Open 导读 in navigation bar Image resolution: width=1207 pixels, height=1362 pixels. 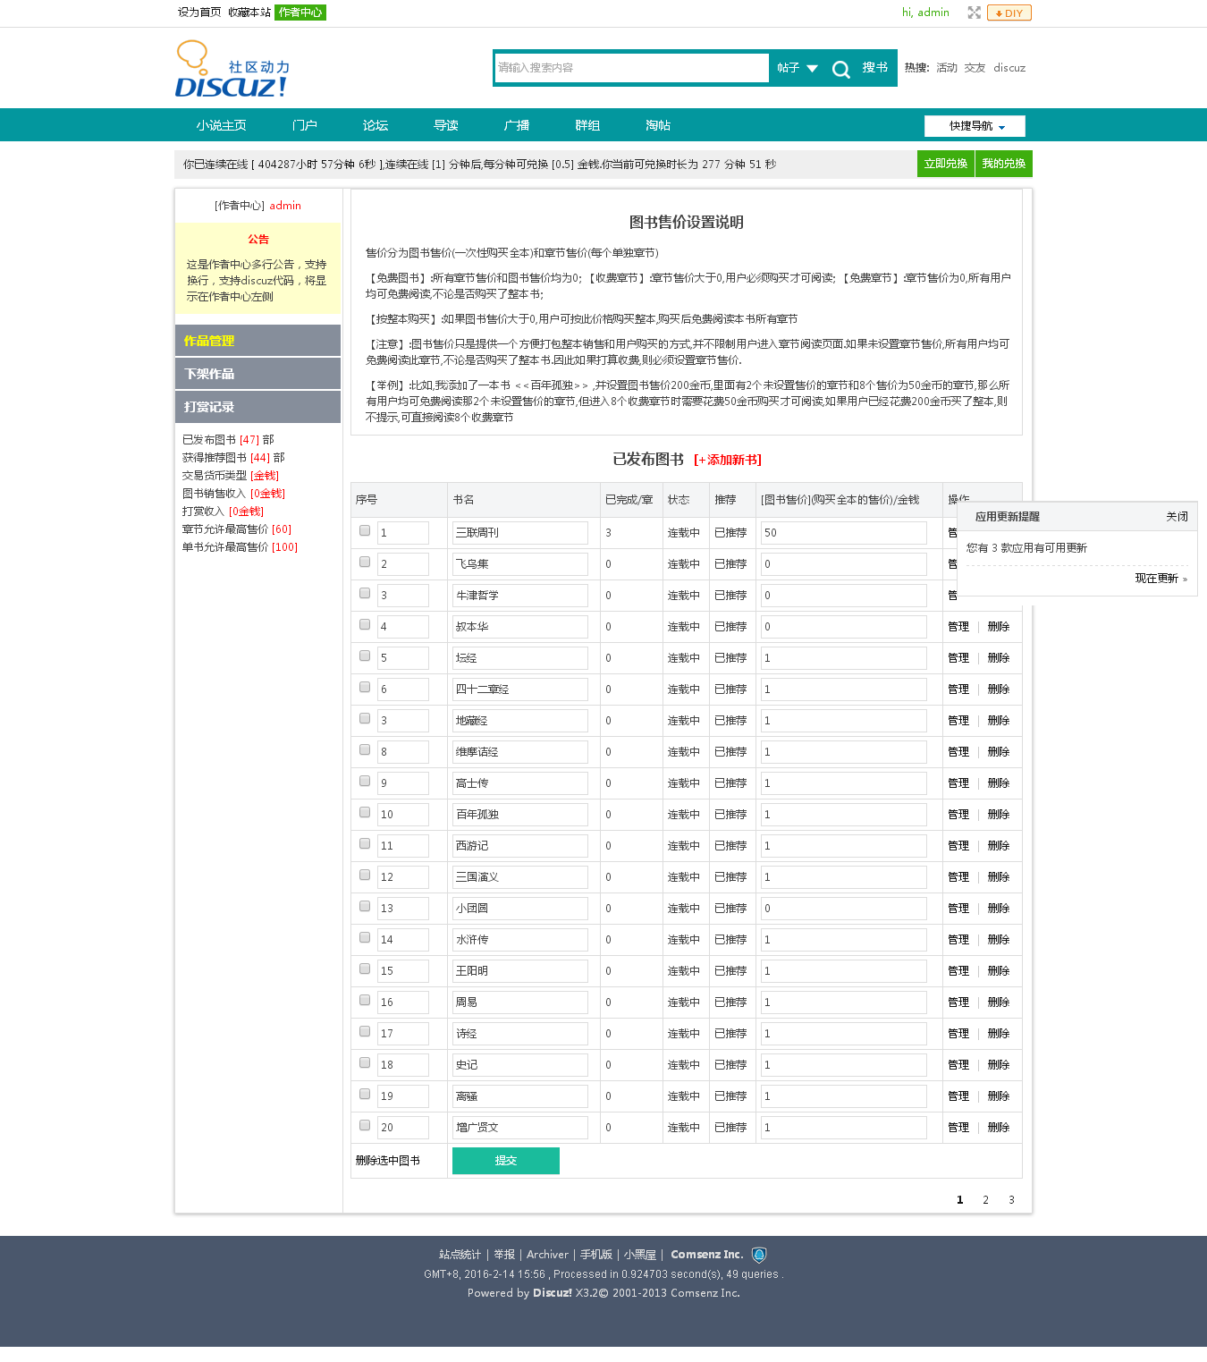point(446,125)
